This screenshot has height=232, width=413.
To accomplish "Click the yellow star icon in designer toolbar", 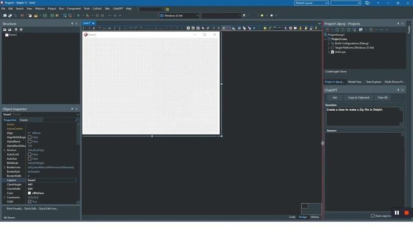I will 265,28.
